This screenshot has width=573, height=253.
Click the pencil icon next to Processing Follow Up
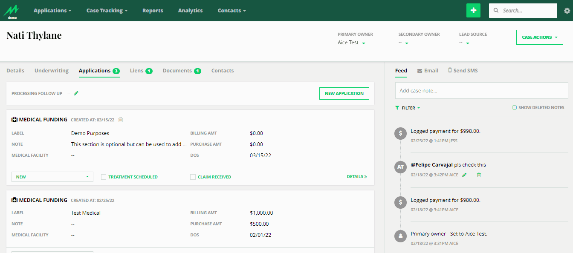[x=76, y=93]
